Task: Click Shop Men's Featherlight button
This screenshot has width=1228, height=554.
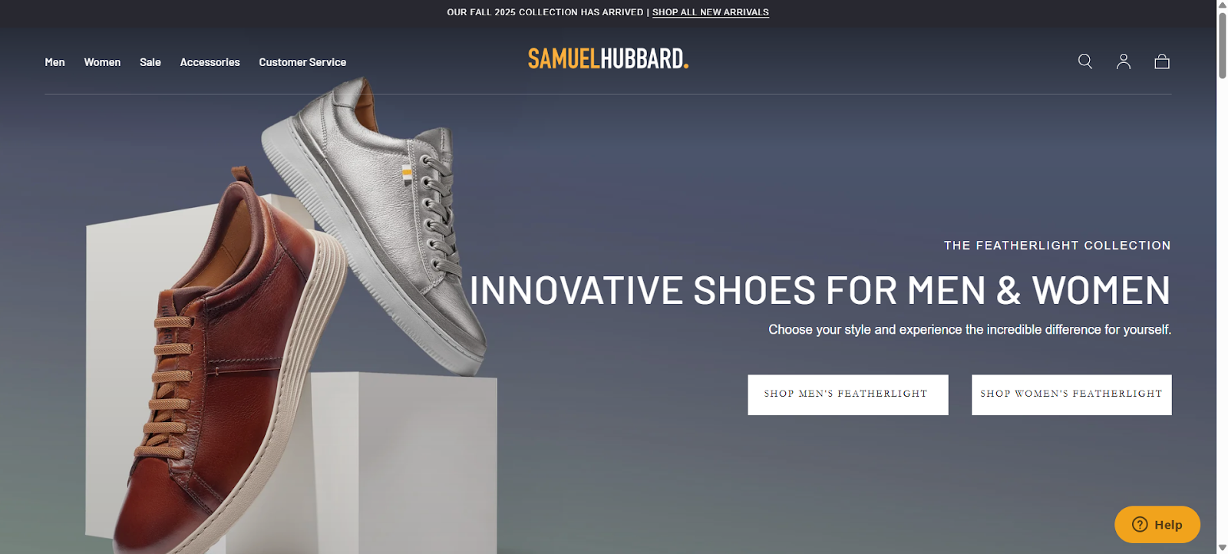Action: point(848,394)
